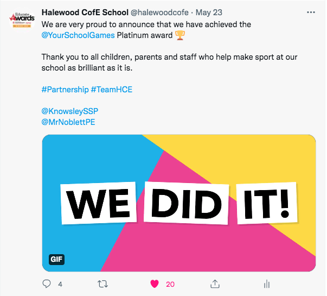Click the trophy emoji in the tweet
327x296 pixels.
pos(181,36)
